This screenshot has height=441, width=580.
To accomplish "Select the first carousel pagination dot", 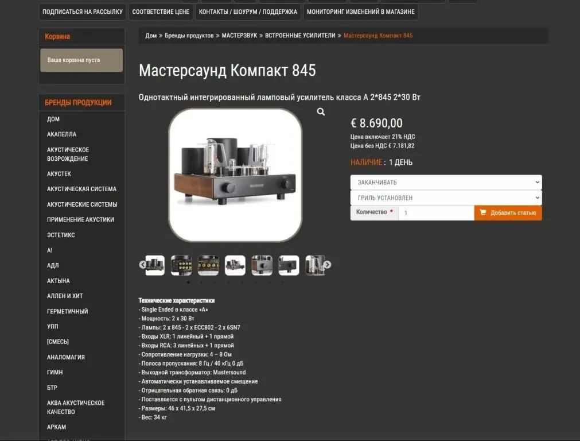I will [x=188, y=282].
